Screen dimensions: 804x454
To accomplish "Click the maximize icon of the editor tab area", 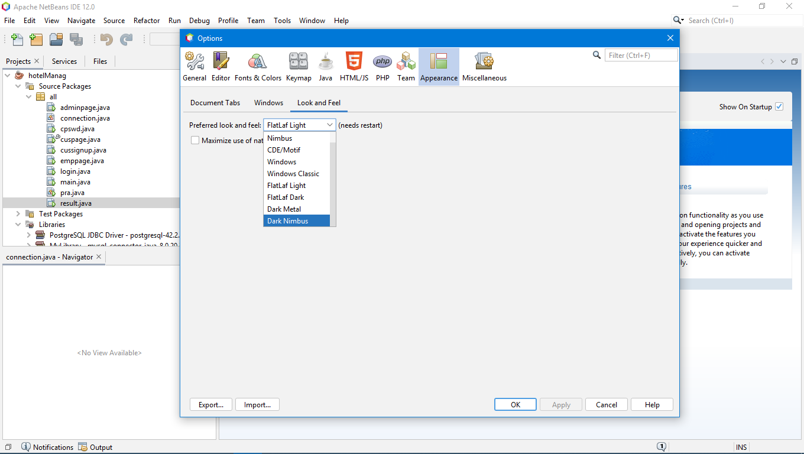I will 794,61.
